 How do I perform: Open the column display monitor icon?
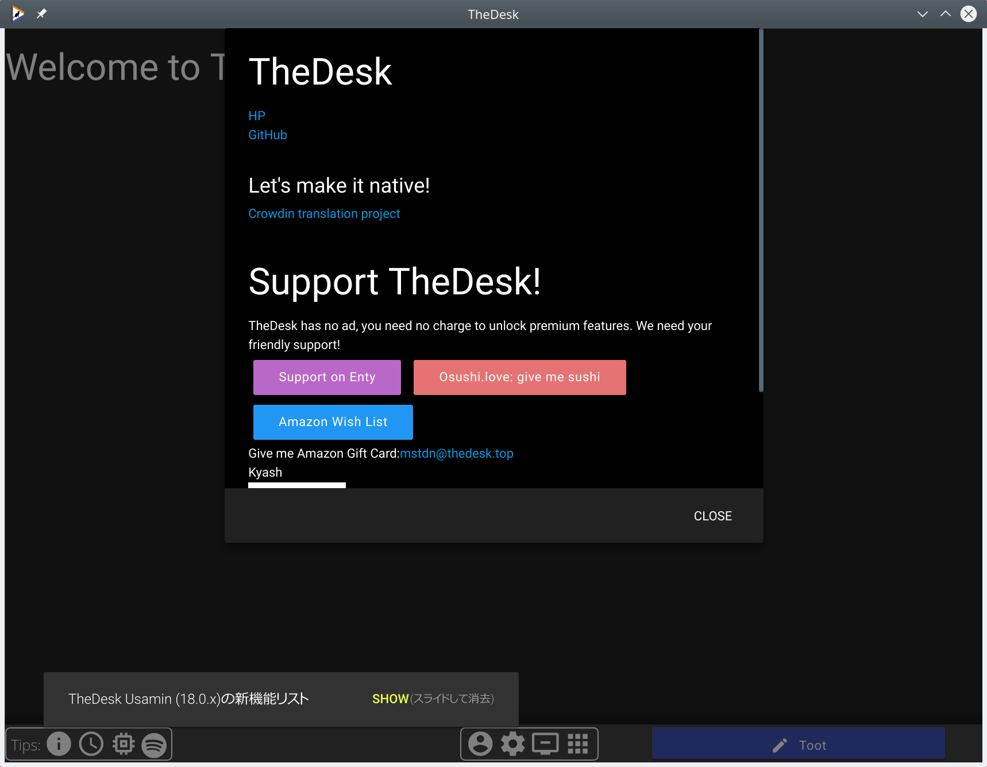[545, 744]
